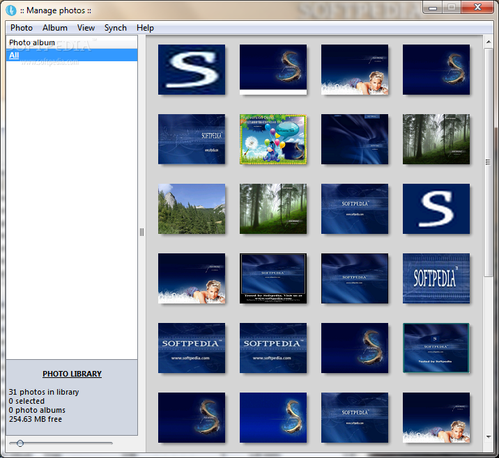Click the scrollbar up arrow

click(x=489, y=42)
